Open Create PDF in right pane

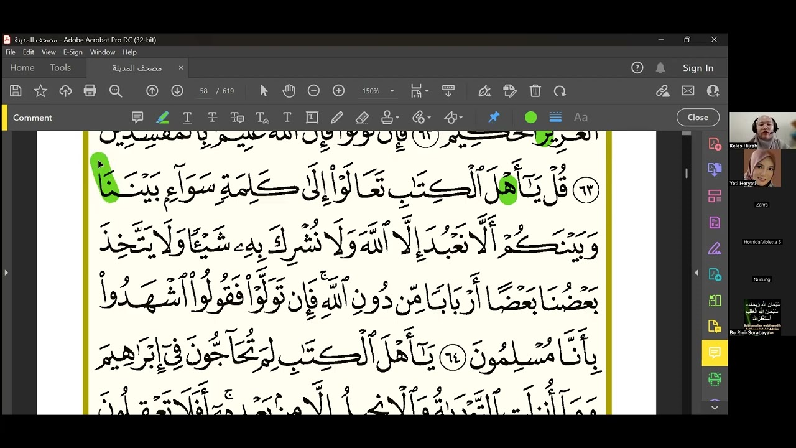[x=715, y=144]
